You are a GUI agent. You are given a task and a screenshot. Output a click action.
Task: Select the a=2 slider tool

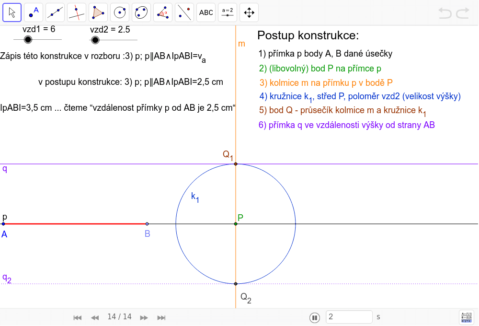(x=227, y=12)
